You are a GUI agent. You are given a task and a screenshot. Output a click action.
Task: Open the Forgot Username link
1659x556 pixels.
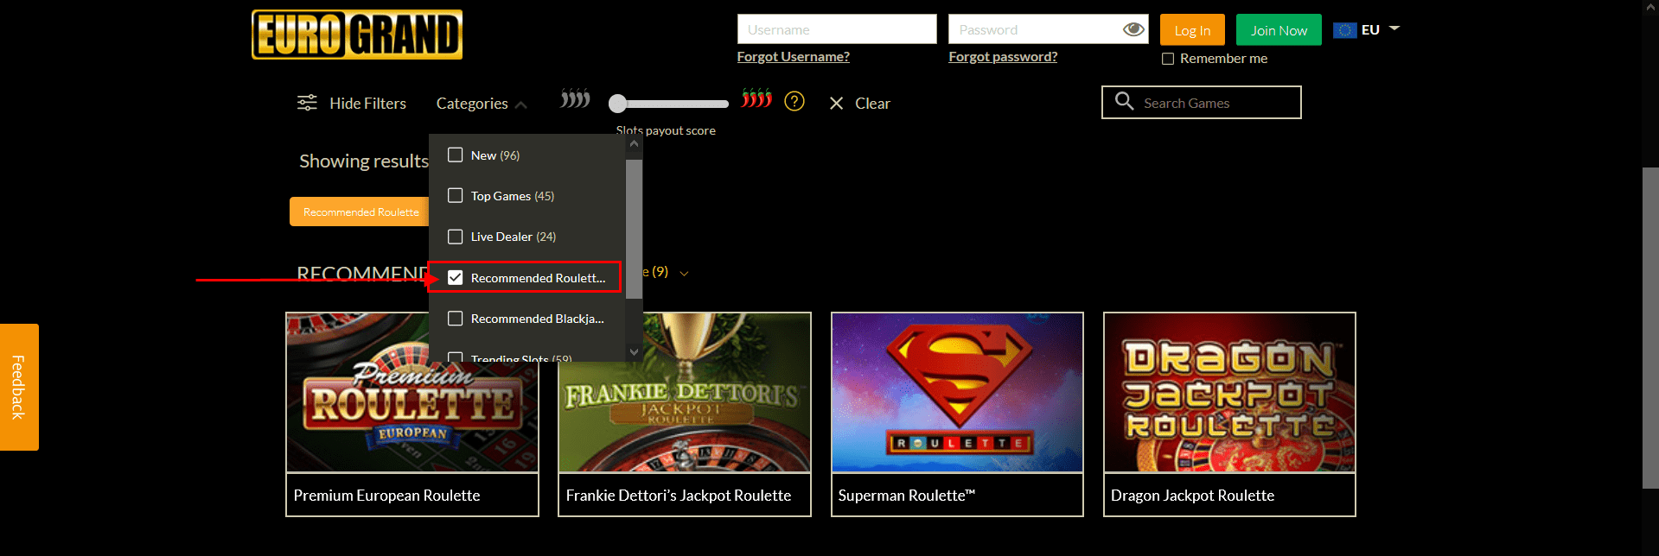(794, 57)
